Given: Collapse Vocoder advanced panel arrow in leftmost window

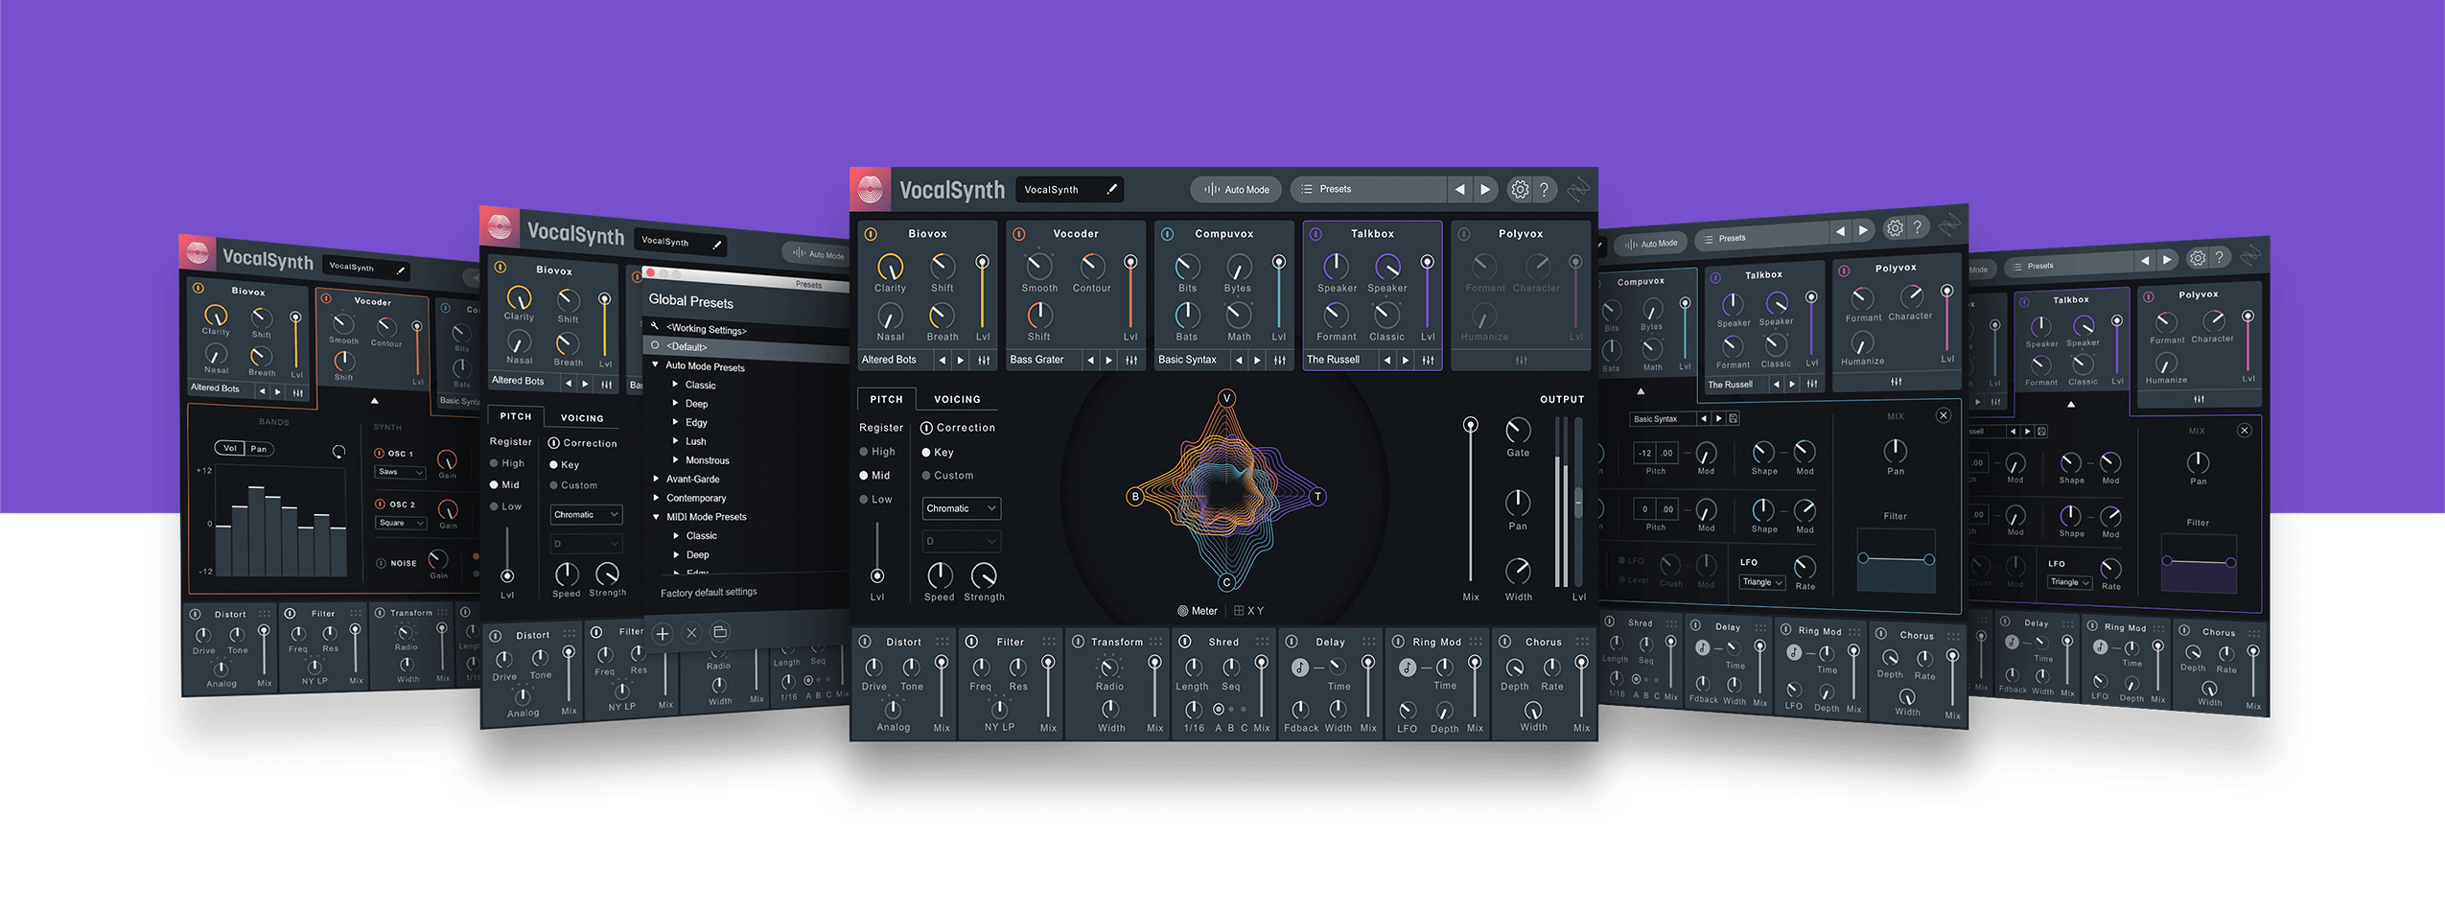Looking at the screenshot, I should [x=375, y=400].
